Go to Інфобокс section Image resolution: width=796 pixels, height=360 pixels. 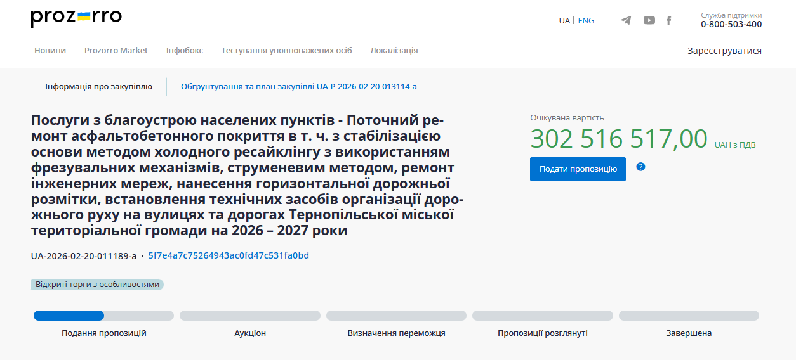[185, 51]
